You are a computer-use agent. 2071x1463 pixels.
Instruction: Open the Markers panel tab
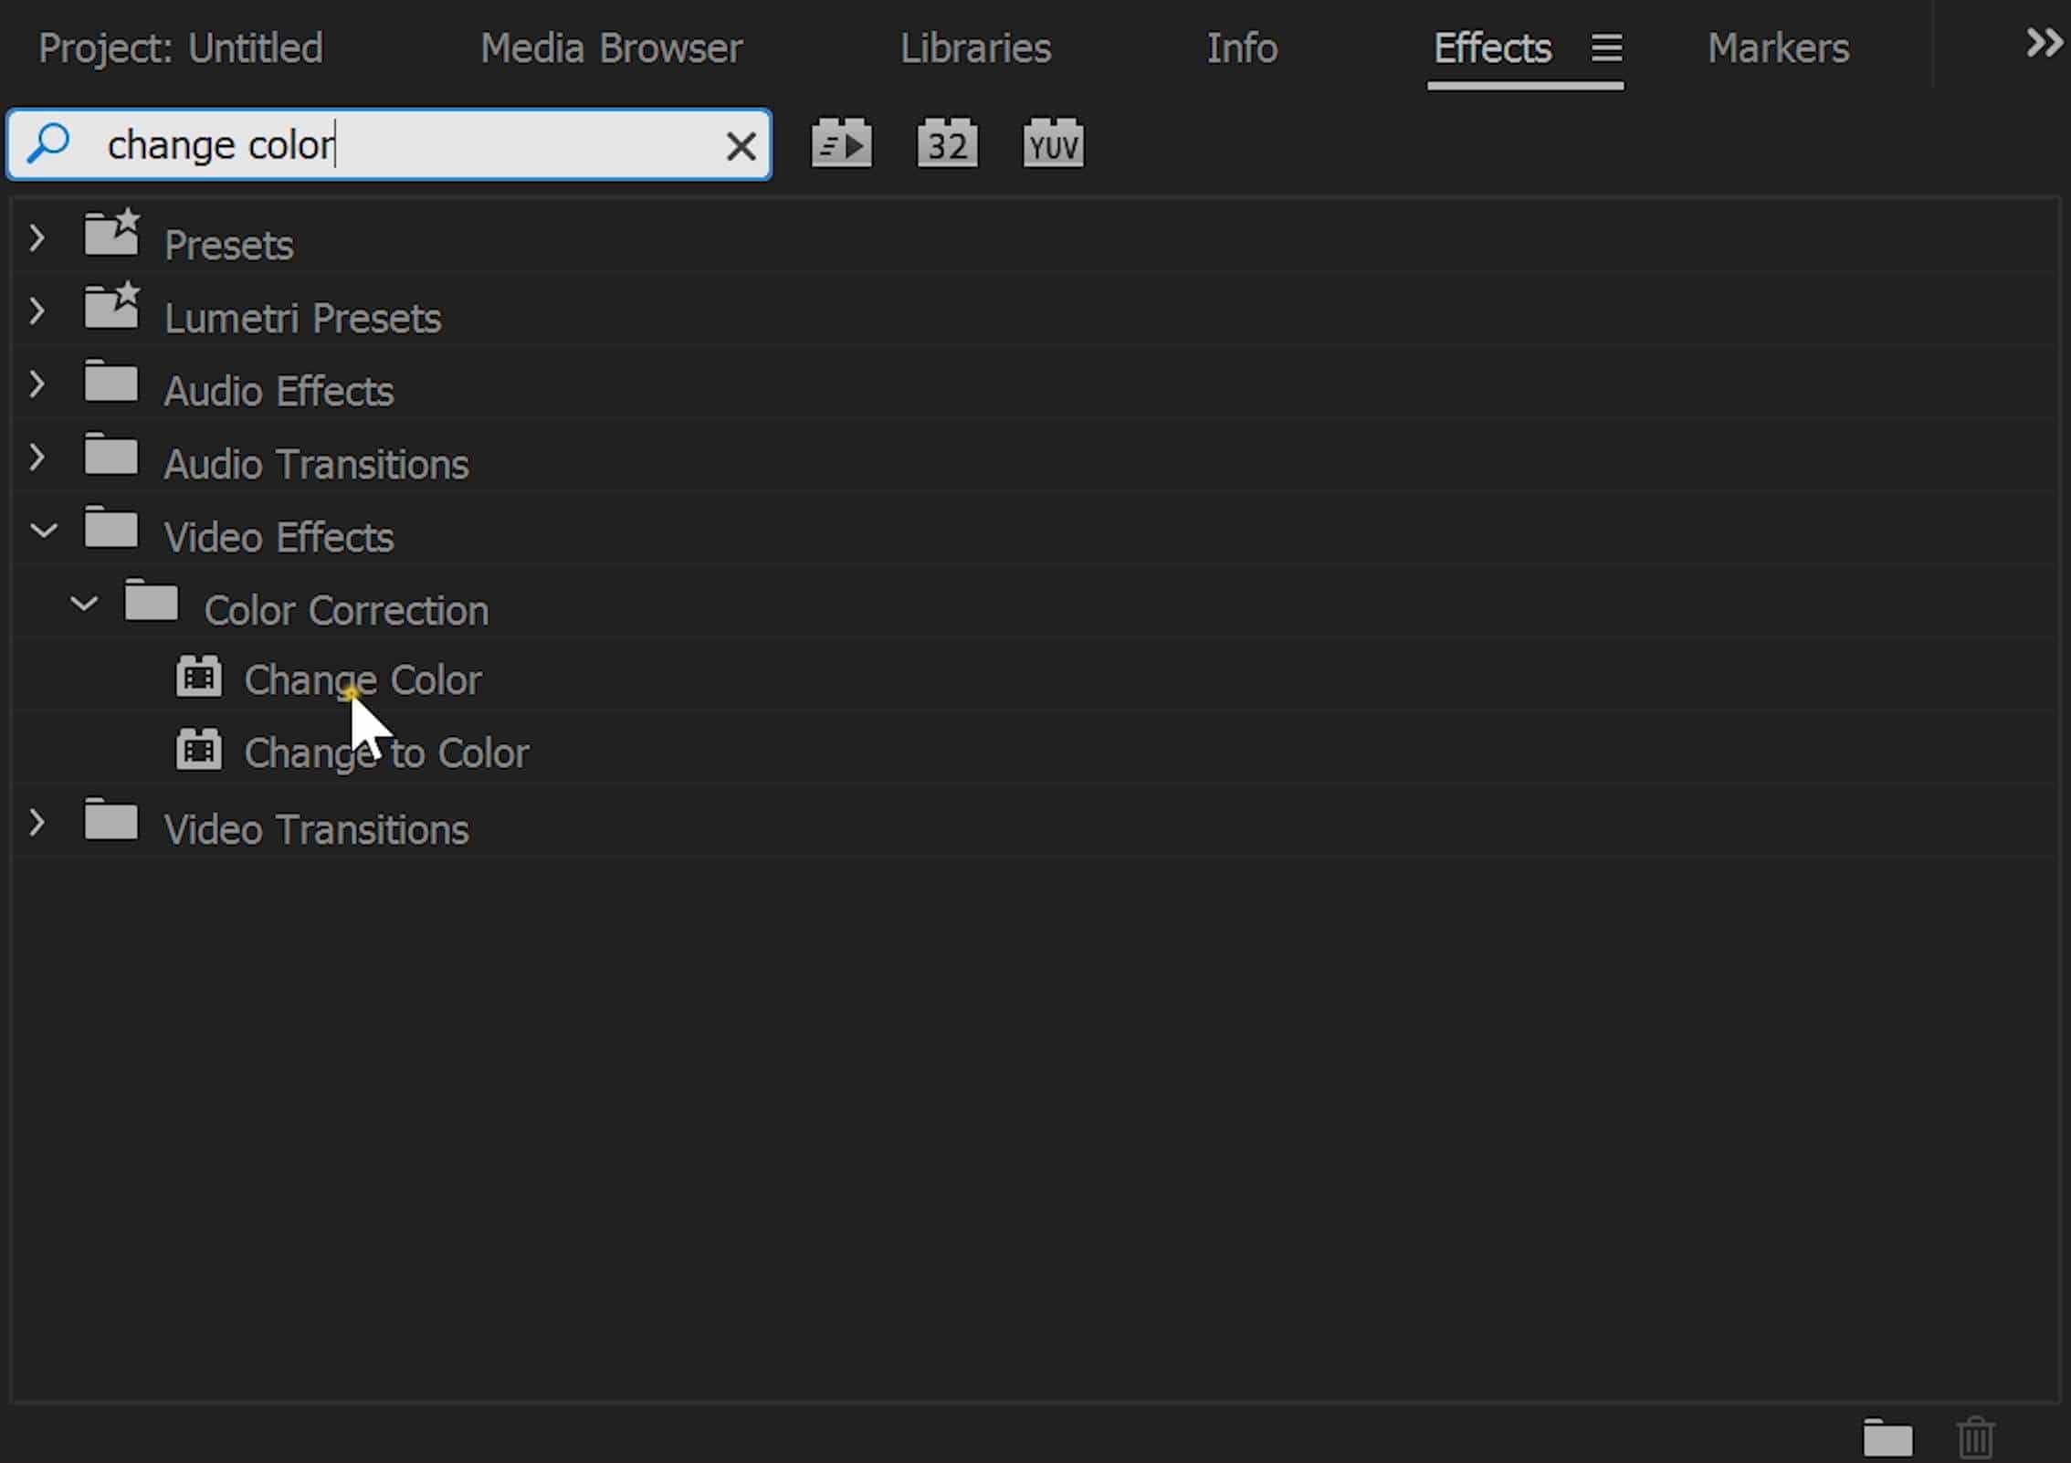click(x=1778, y=48)
